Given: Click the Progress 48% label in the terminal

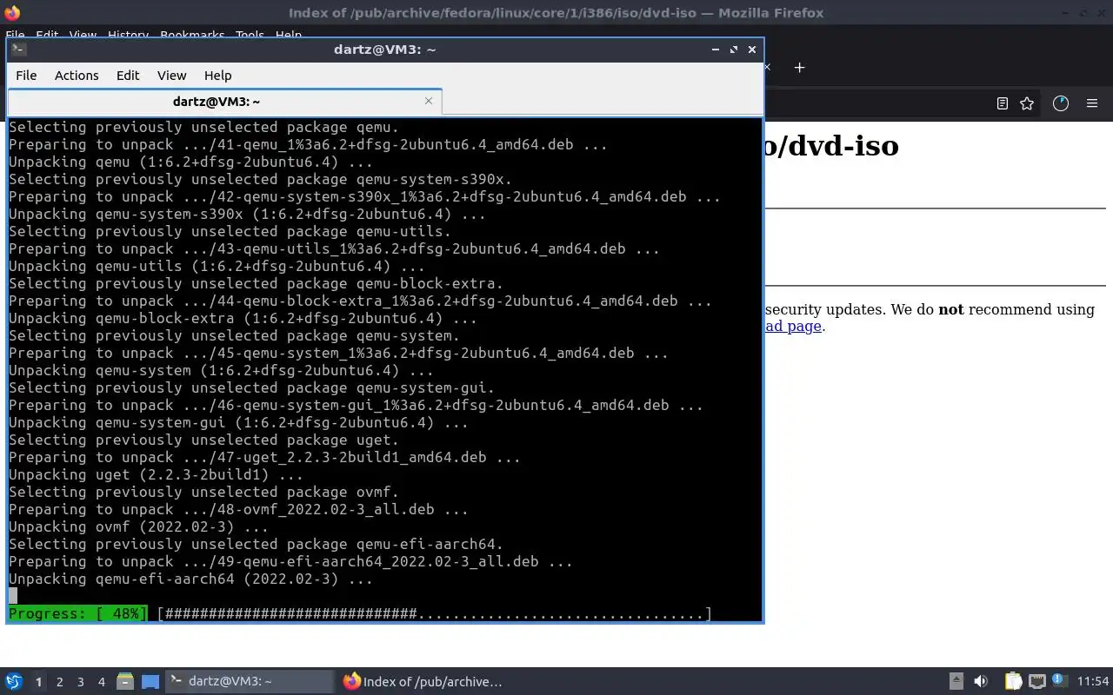Looking at the screenshot, I should (x=77, y=614).
